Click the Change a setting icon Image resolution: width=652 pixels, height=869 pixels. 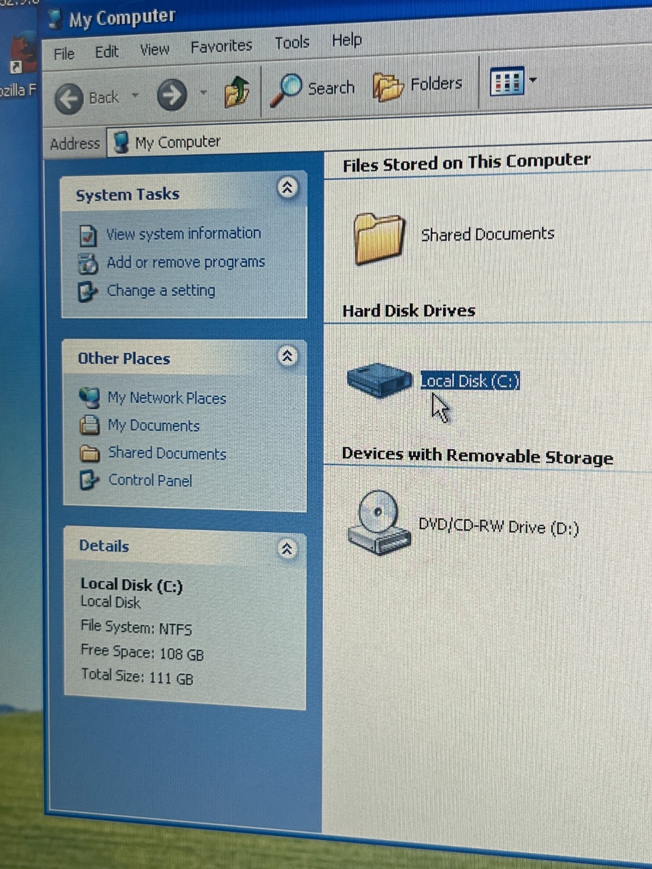pyautogui.click(x=88, y=292)
